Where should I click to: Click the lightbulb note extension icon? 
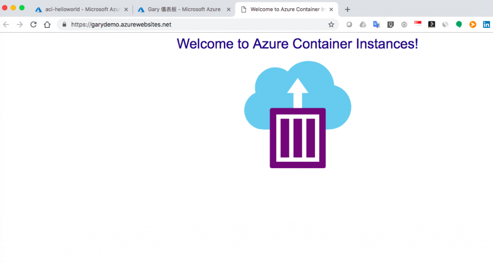point(390,25)
